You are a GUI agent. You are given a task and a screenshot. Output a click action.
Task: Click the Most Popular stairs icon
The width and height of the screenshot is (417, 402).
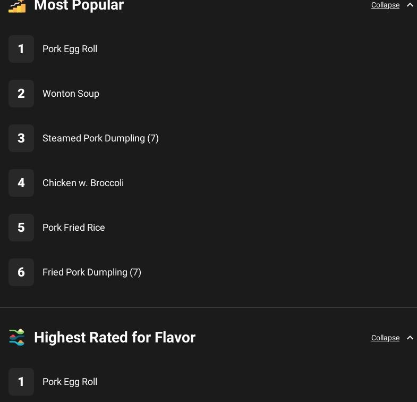(x=17, y=6)
